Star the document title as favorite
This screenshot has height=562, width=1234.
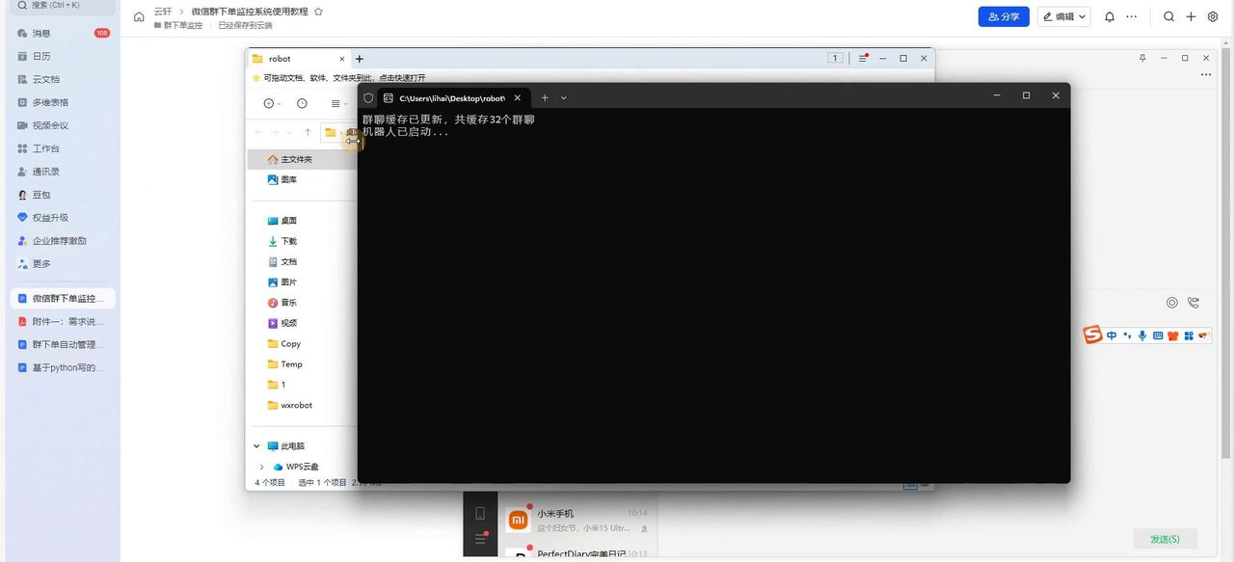(x=318, y=12)
